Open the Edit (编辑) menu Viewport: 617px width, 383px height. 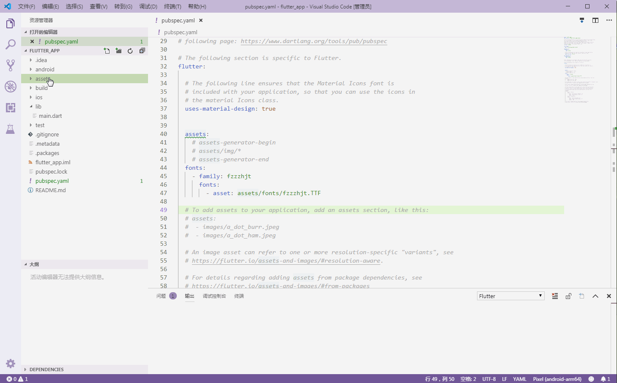point(50,6)
